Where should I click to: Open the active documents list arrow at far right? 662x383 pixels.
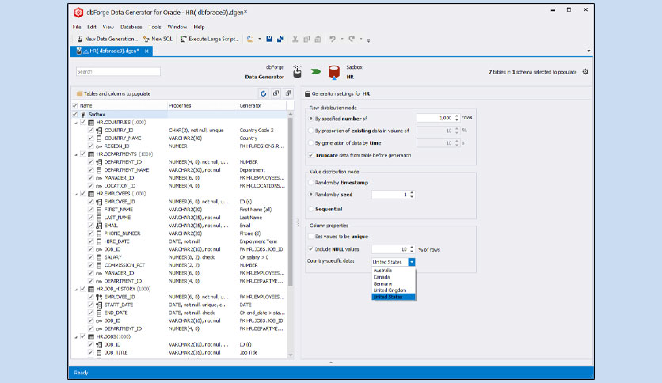click(588, 51)
